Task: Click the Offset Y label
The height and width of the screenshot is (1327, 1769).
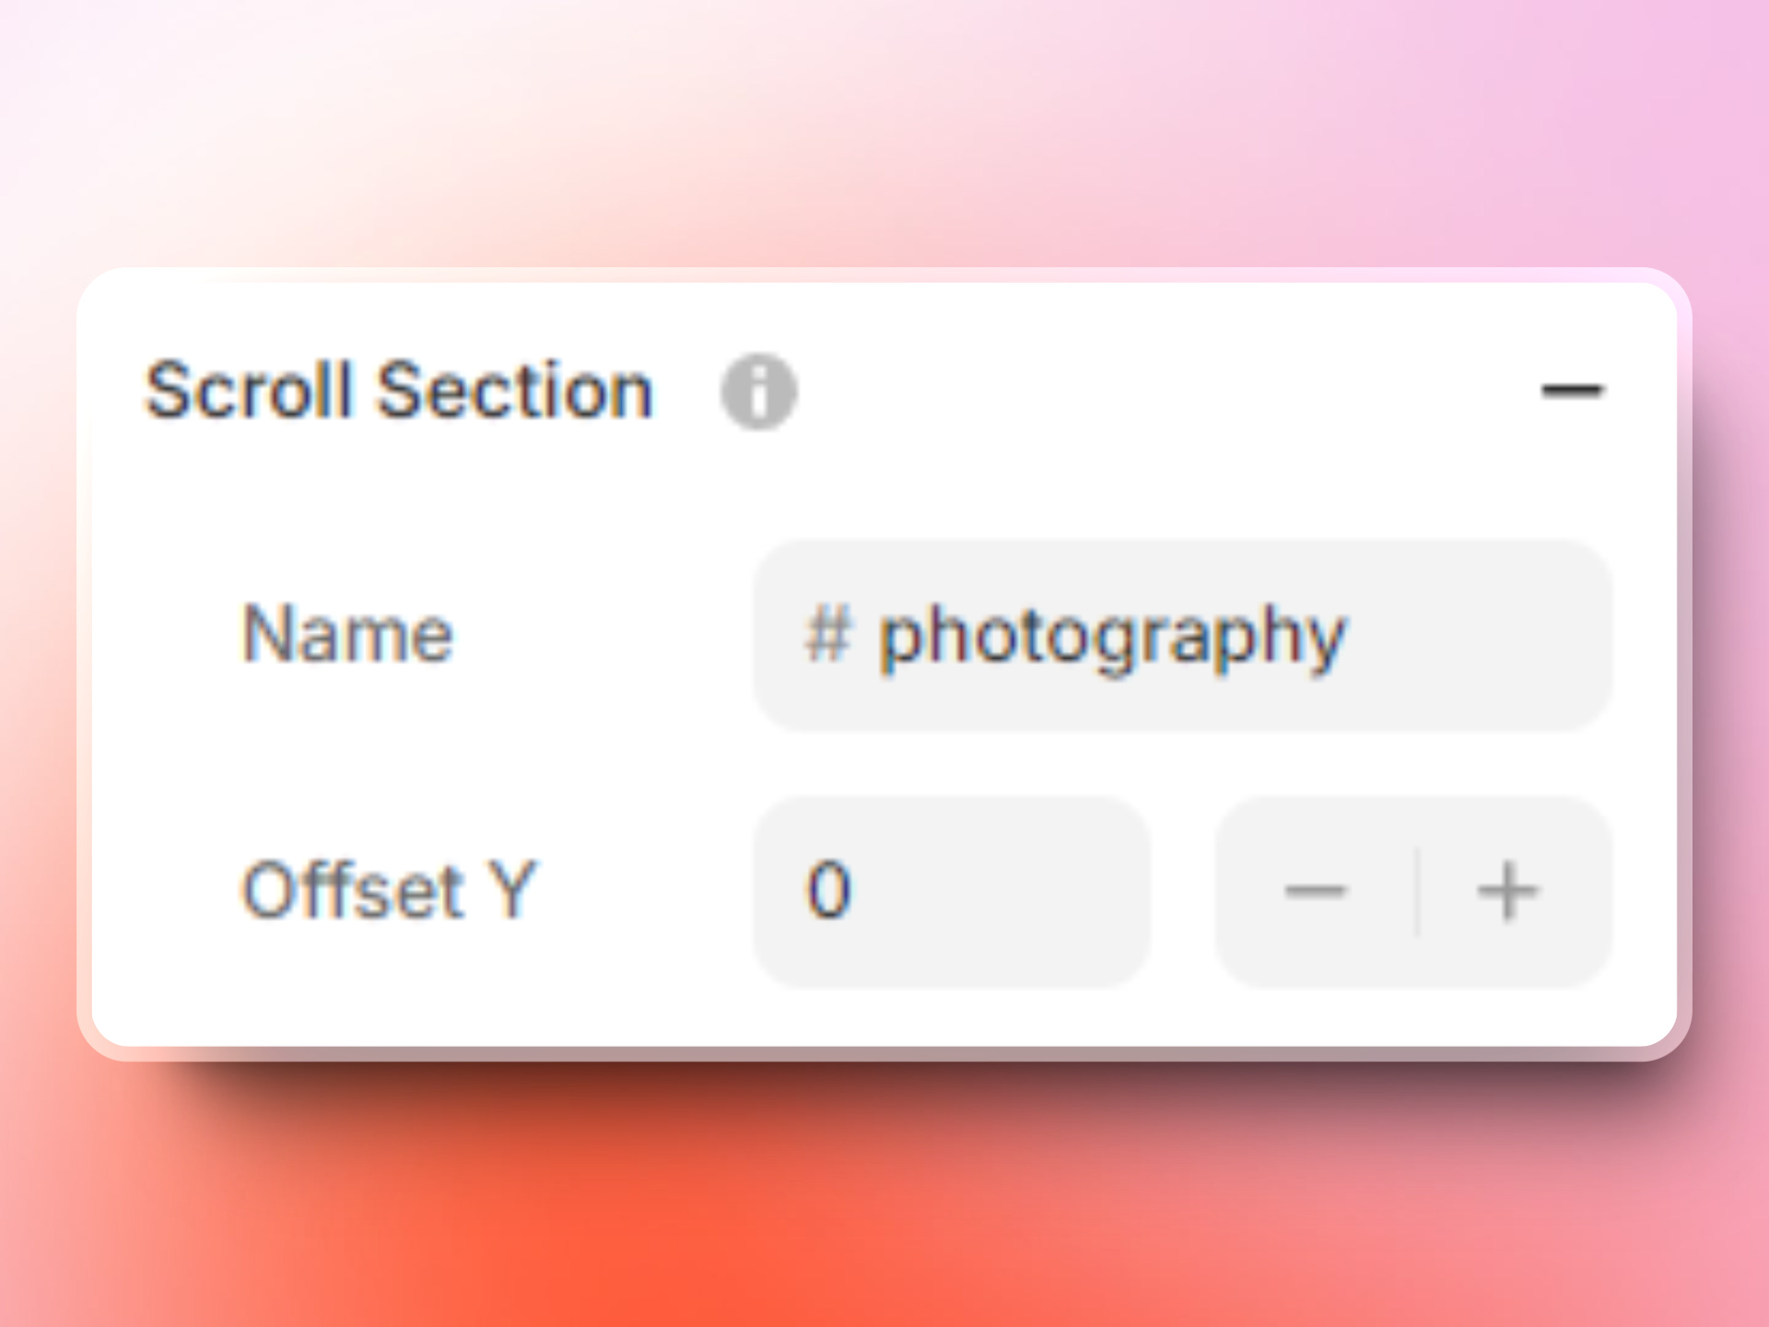Action: tap(391, 887)
